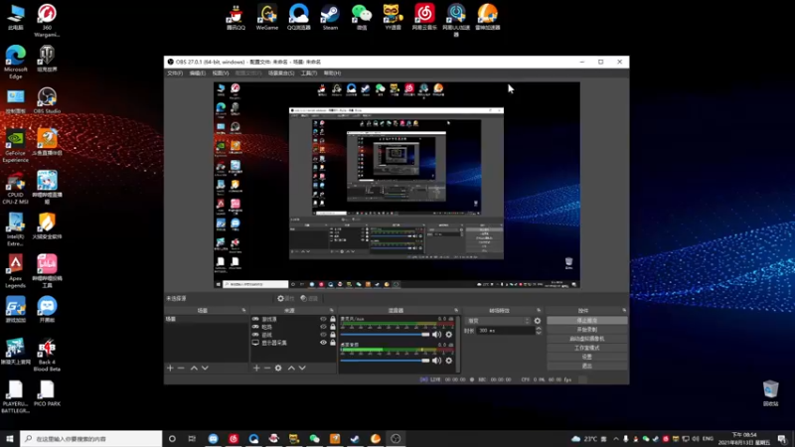Click the 启动虚拟摄像机 button
795x447 pixels.
(x=586, y=339)
